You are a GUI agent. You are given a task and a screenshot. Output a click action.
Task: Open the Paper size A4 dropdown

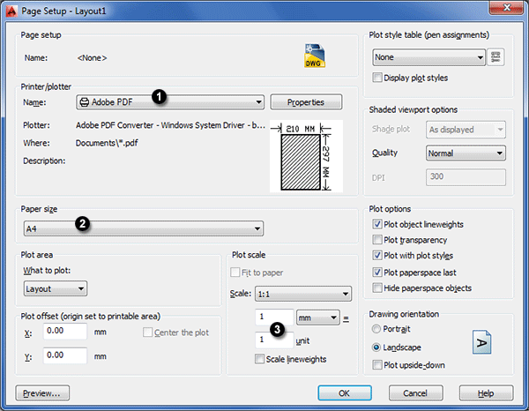pos(144,228)
